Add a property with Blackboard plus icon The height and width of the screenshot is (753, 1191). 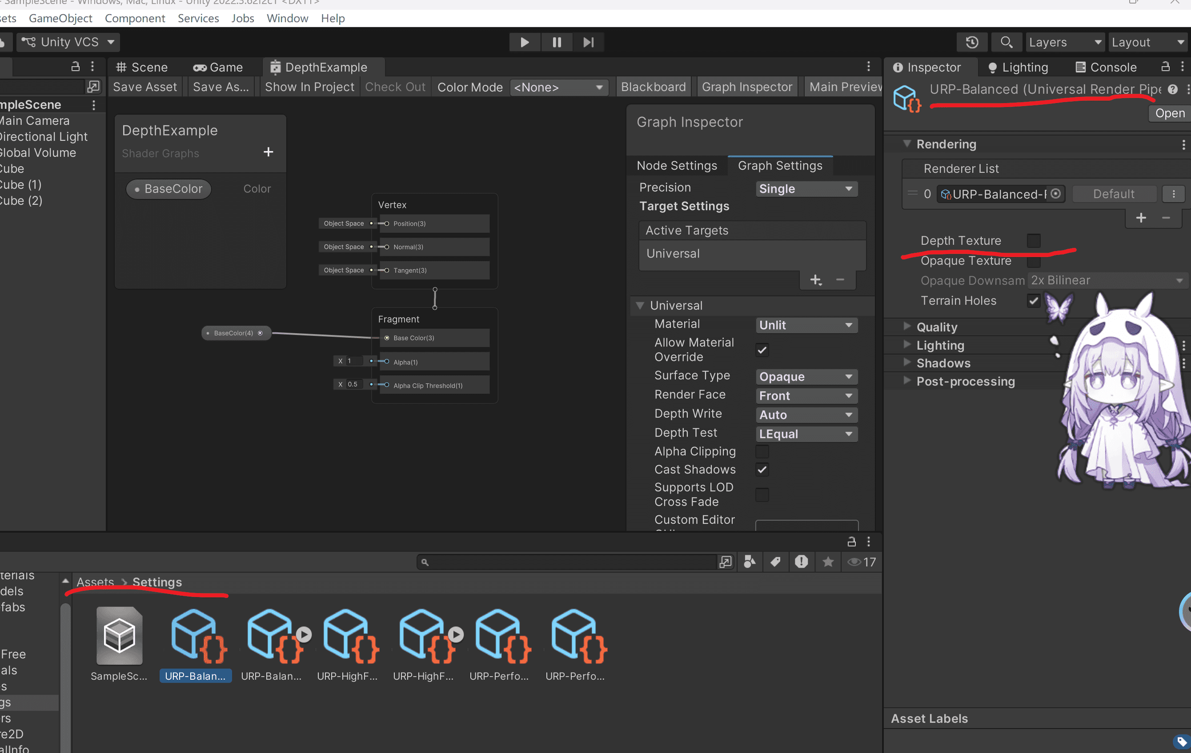coord(268,151)
